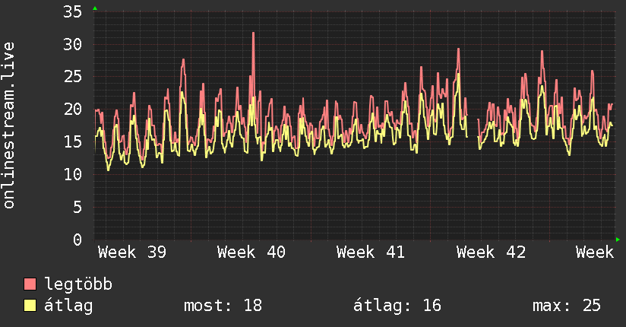Click the green arrow at x-axis end
The height and width of the screenshot is (327, 626).
618,240
